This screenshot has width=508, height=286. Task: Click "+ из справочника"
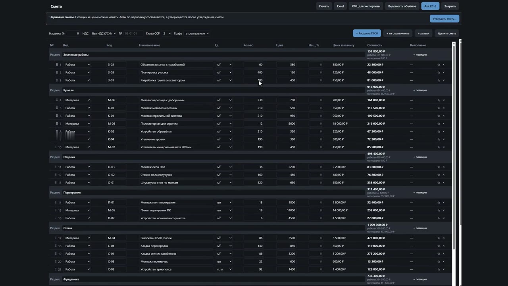pyautogui.click(x=398, y=33)
